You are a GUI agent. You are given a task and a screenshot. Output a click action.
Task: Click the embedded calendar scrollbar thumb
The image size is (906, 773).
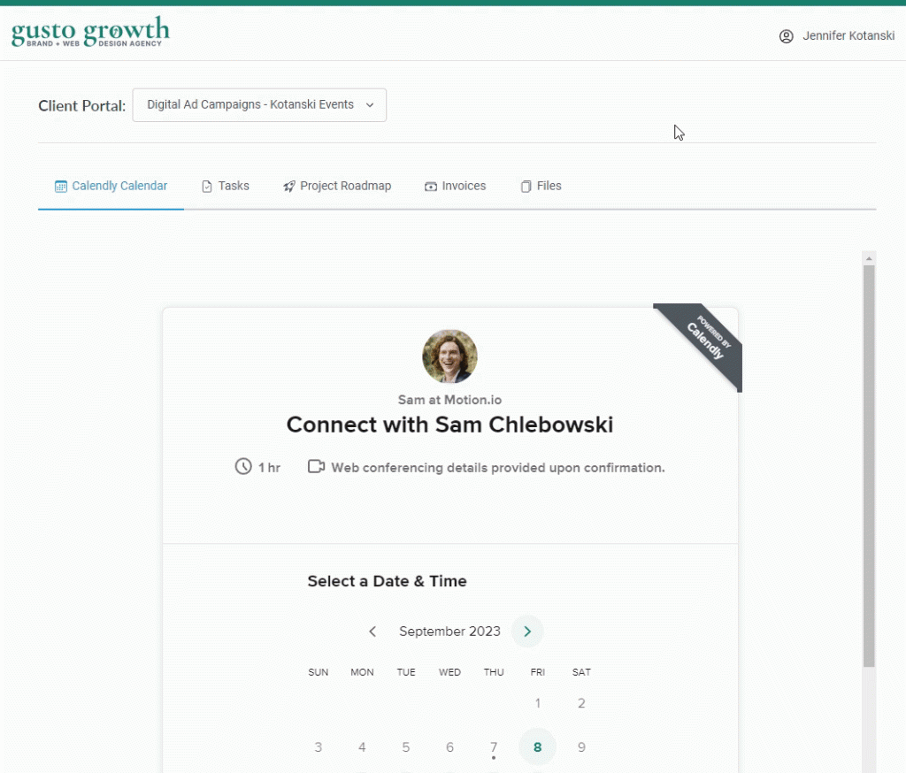pos(869,465)
